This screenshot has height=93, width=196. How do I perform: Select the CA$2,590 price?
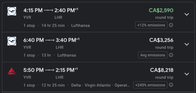point(161,10)
